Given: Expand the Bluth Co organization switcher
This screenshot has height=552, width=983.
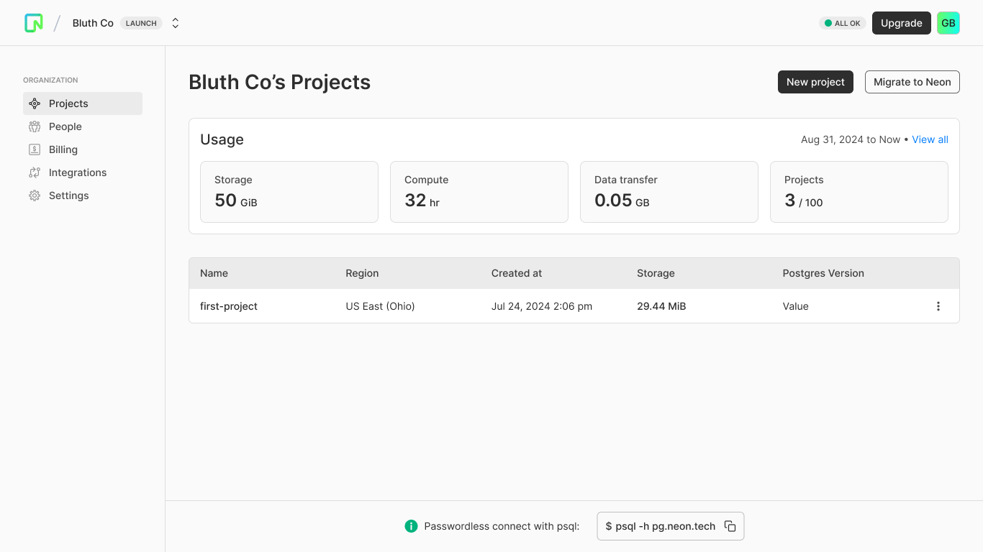Looking at the screenshot, I should 175,23.
